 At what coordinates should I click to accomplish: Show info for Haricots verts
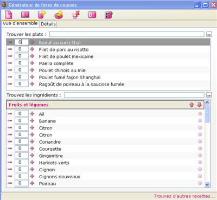(x=200, y=162)
